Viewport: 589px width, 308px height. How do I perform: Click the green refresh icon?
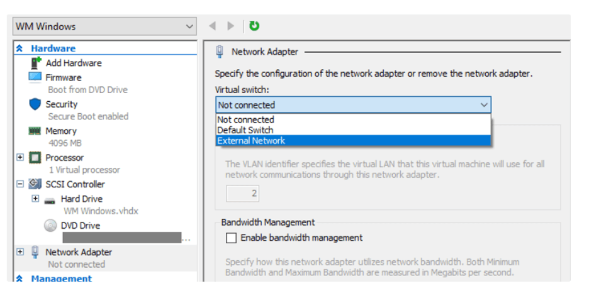tap(254, 26)
